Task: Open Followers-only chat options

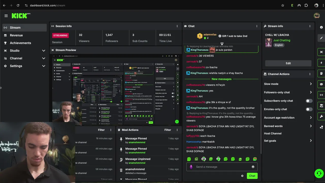Action: [288, 92]
